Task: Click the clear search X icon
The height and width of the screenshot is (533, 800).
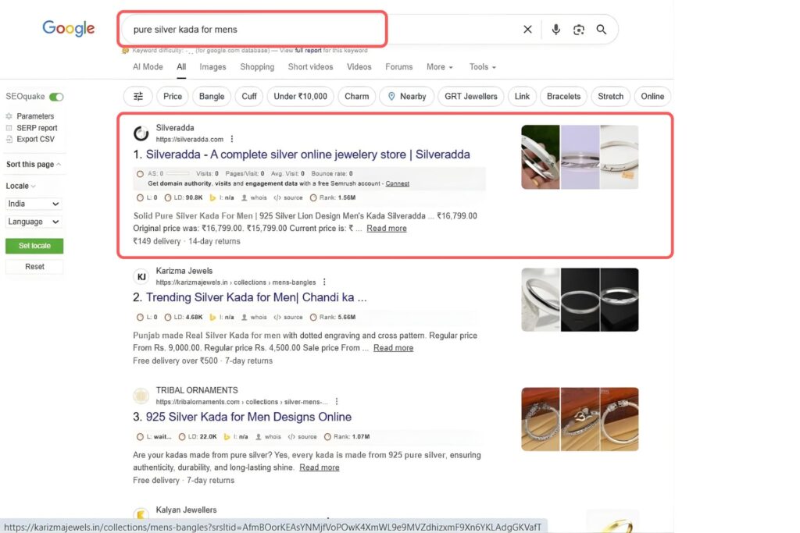Action: pos(527,30)
